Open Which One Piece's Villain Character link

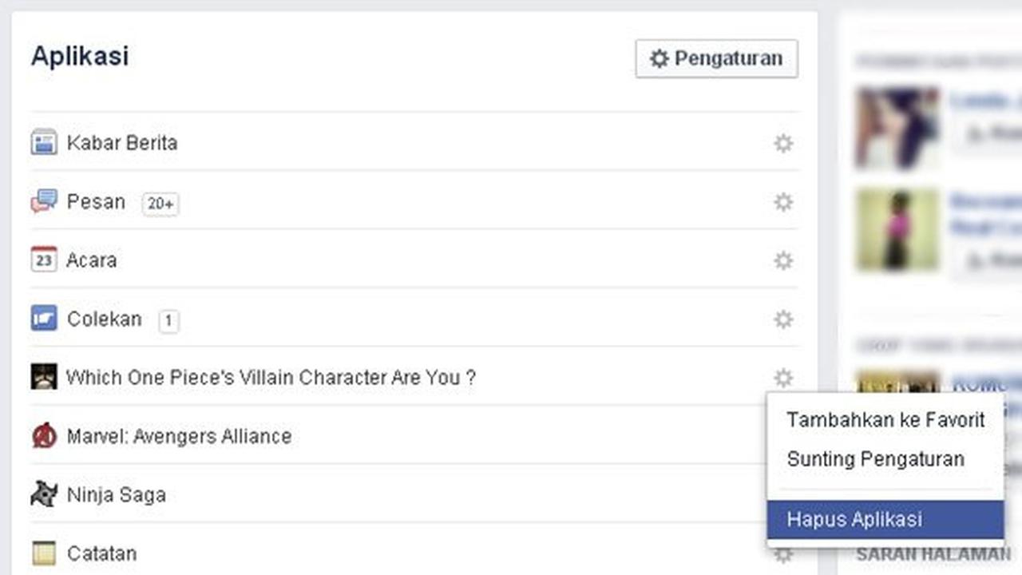click(271, 378)
